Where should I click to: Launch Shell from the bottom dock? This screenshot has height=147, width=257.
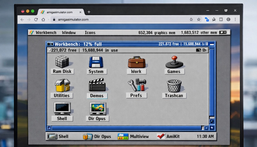pos(58,136)
